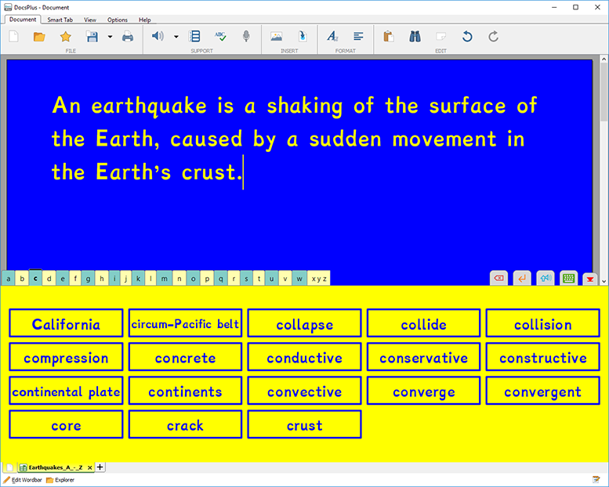
Task: Open the Smart Tab ribbon tab
Action: click(60, 20)
